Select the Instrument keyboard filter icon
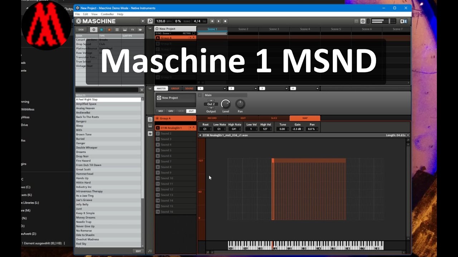The image size is (458, 257). click(125, 30)
